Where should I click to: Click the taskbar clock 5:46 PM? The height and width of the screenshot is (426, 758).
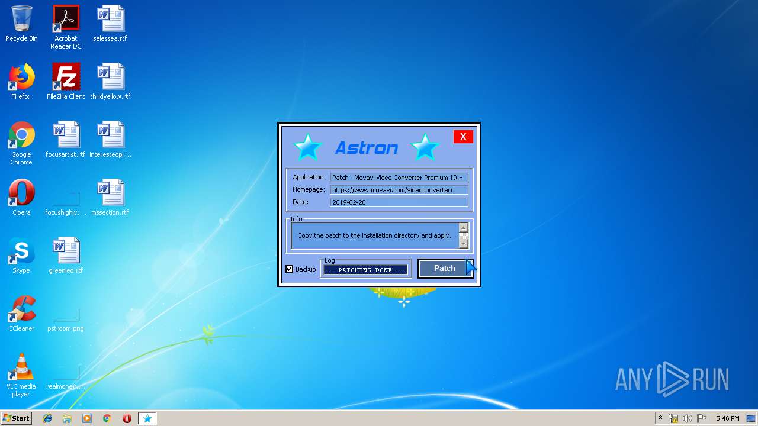pyautogui.click(x=727, y=418)
